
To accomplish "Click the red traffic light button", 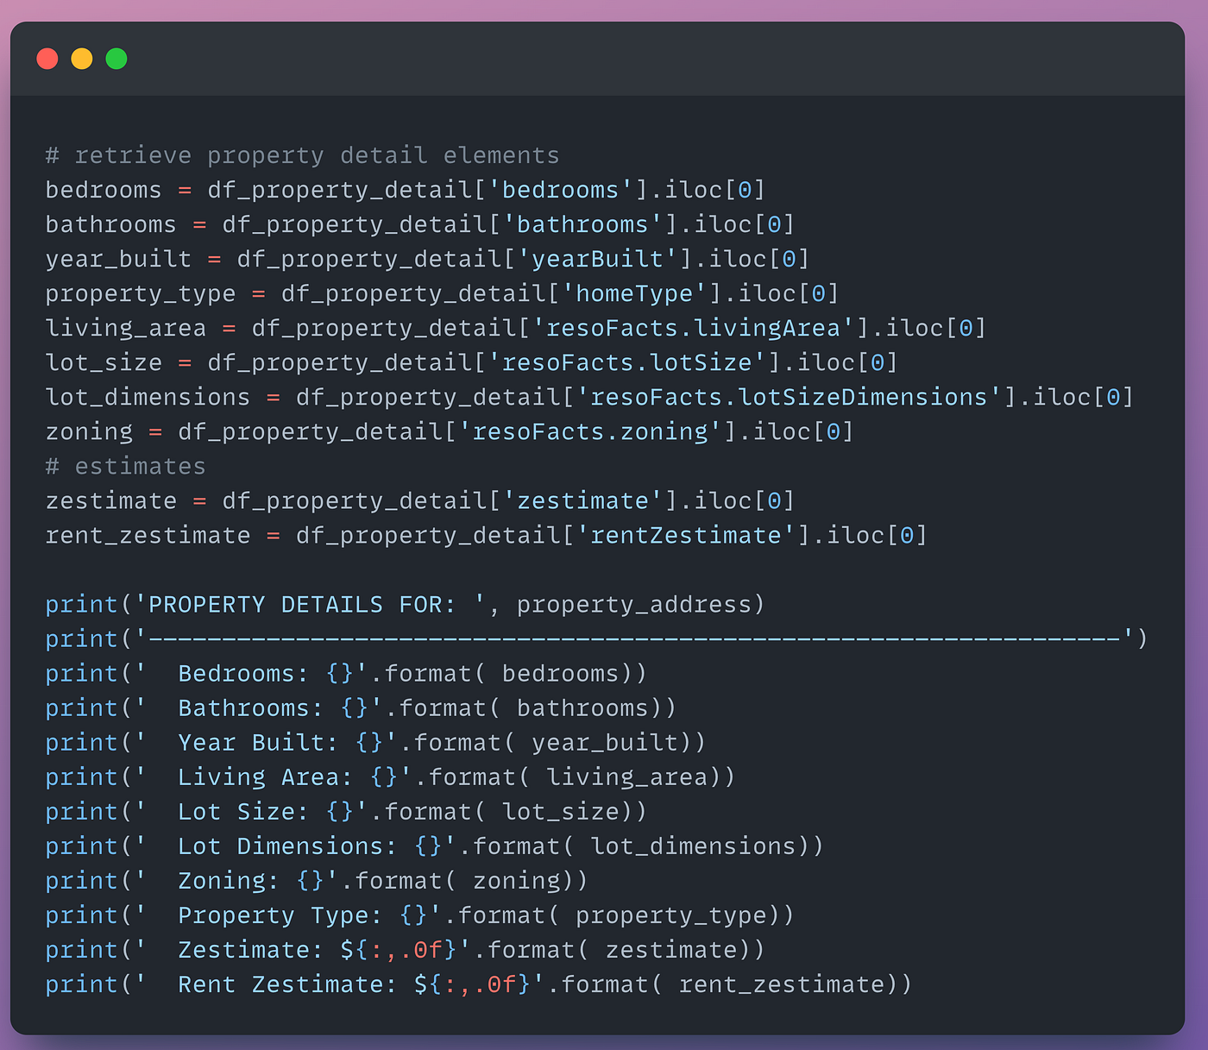I will (47, 58).
